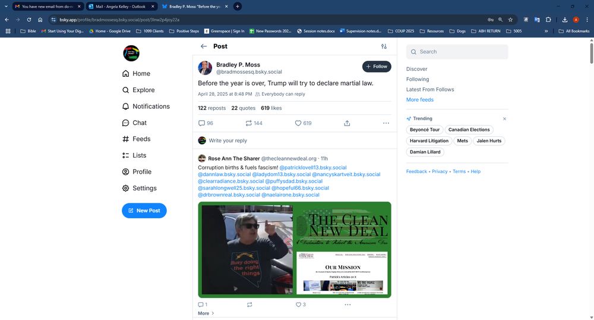Repost icon showing 144
This screenshot has height=320, width=594.
pos(254,123)
